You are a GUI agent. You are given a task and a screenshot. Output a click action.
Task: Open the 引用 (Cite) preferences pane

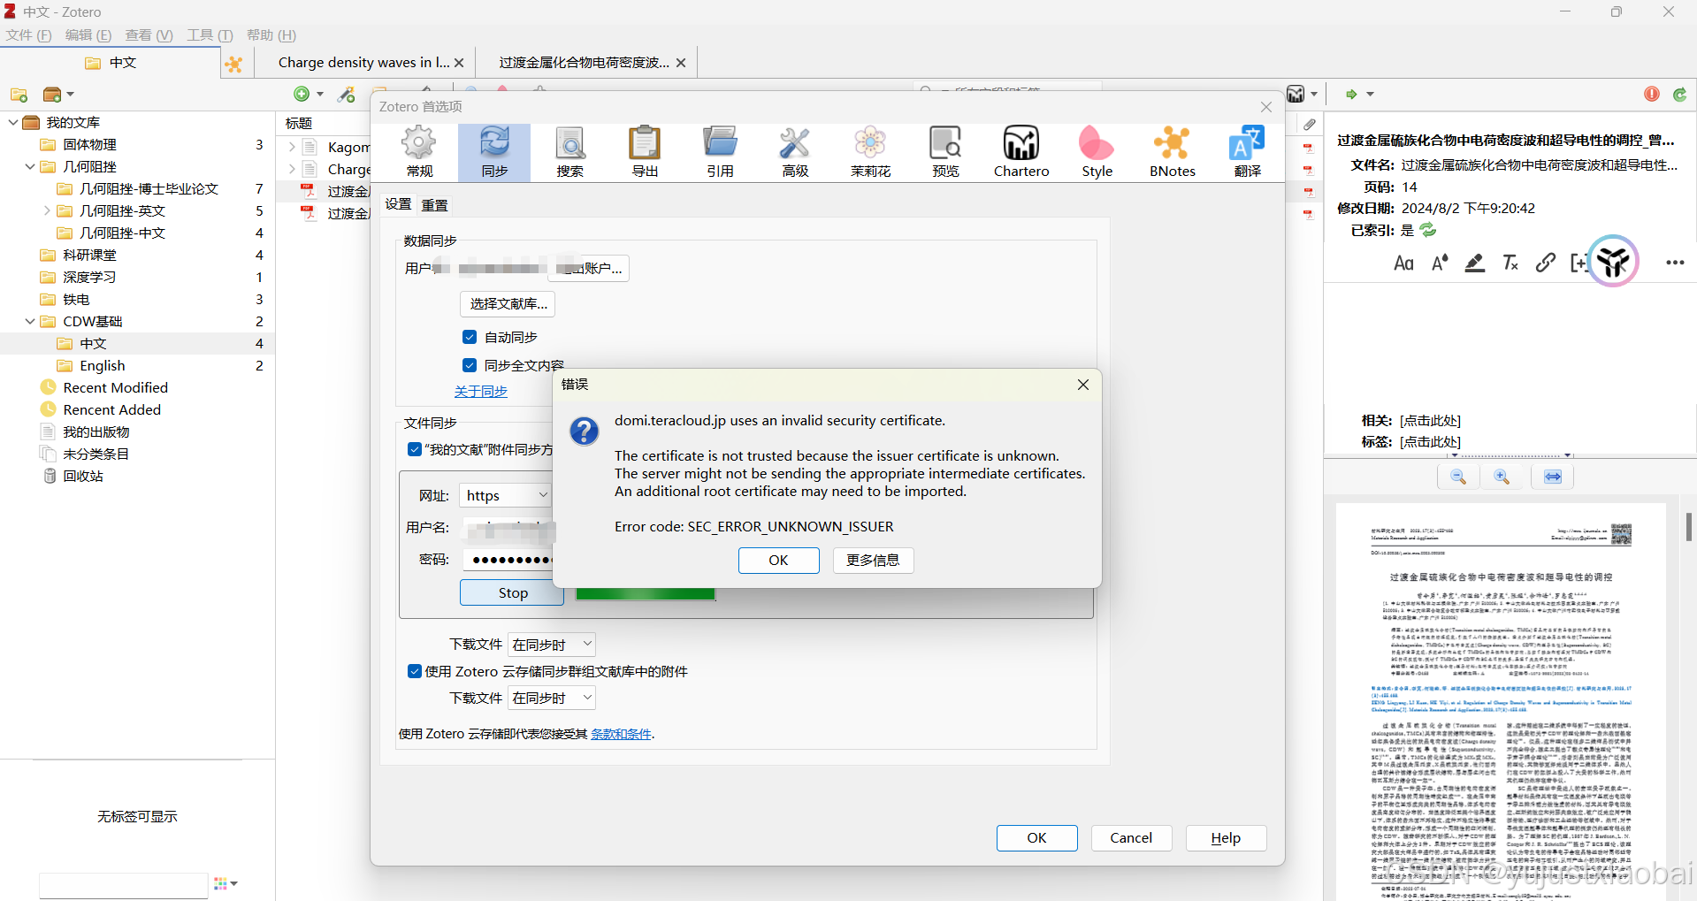pyautogui.click(x=720, y=153)
